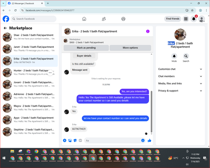
Task: Open Shae's apartment conversation
Action: pos(29,37)
